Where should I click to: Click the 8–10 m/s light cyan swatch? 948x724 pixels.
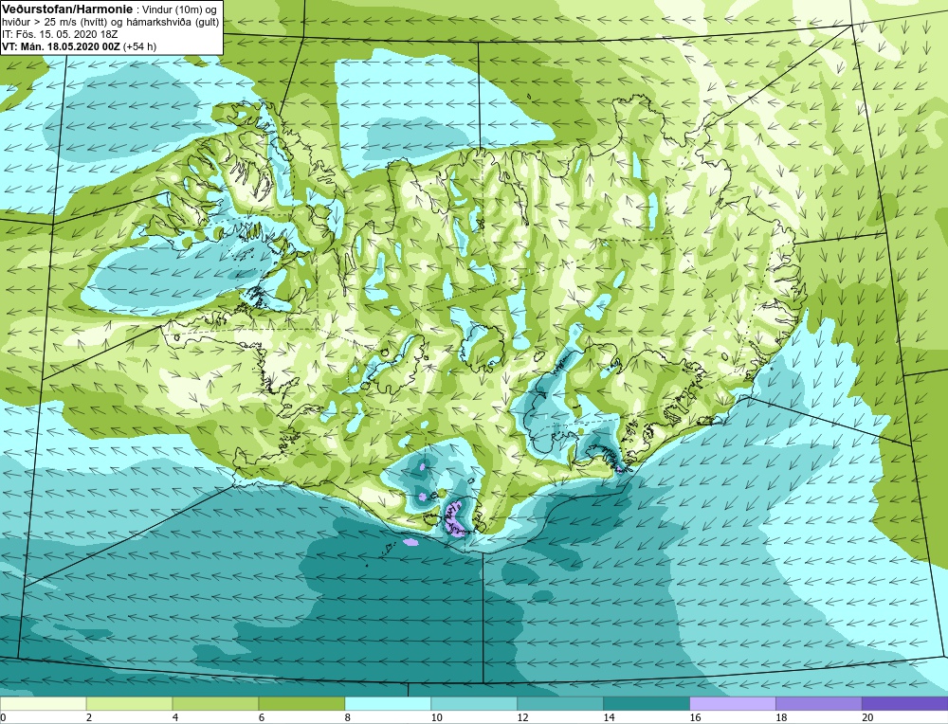point(388,703)
